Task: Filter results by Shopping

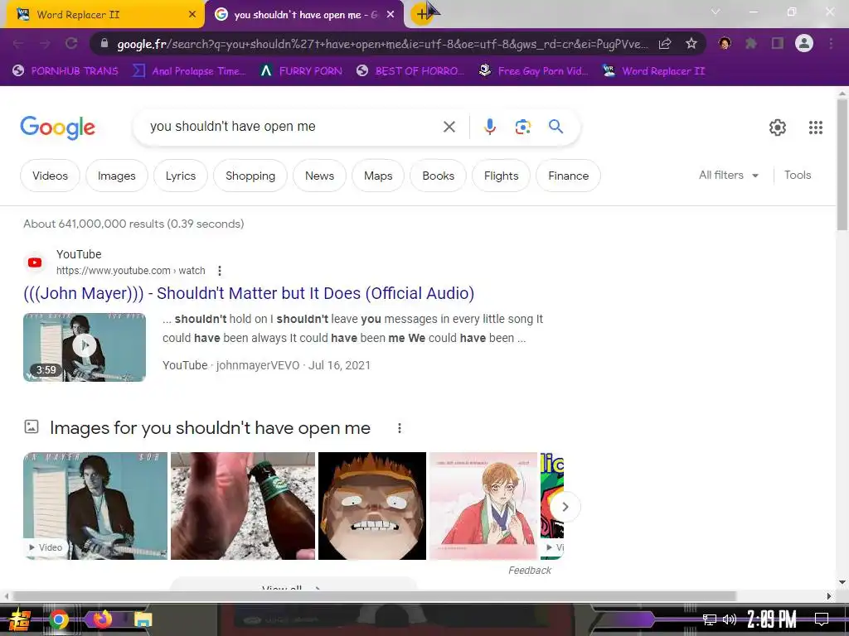Action: tap(250, 176)
